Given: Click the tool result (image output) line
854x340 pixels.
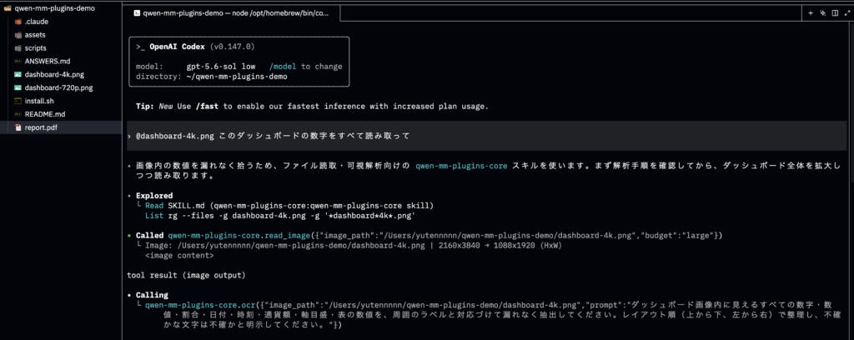Looking at the screenshot, I should click(186, 275).
